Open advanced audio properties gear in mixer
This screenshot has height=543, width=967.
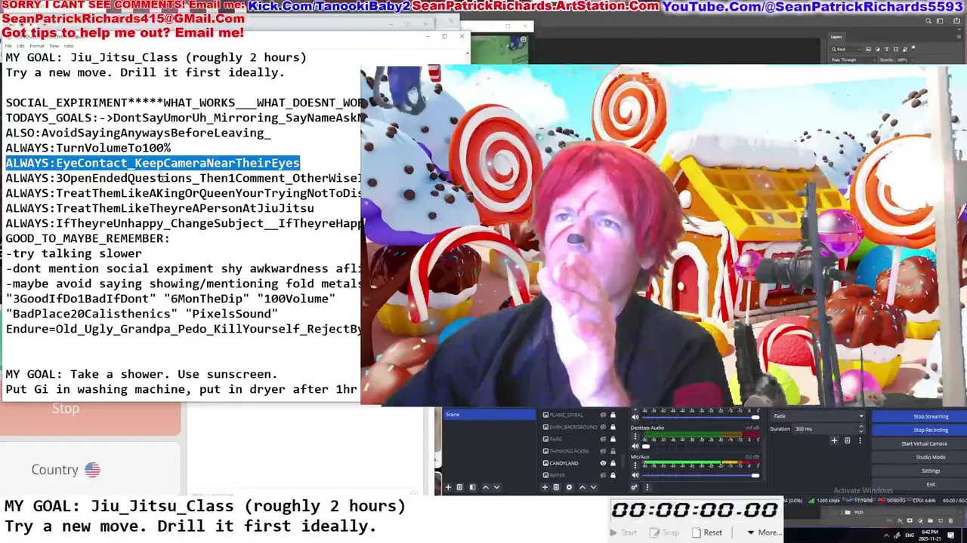[635, 487]
